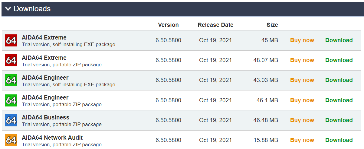Click the 48.07 MB size value
This screenshot has width=364, height=149.
tap(266, 60)
